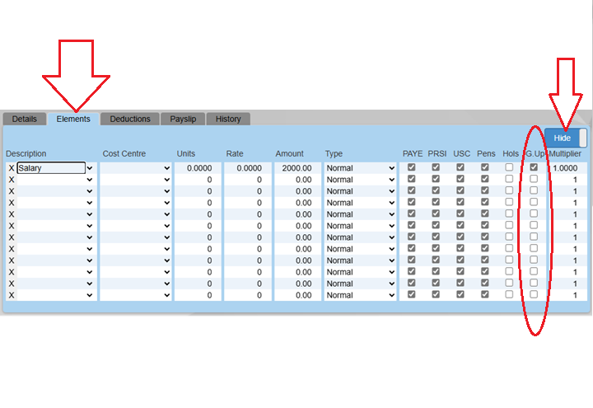The image size is (593, 408).
Task: Click the Rate field in Salary row
Action: pos(247,168)
